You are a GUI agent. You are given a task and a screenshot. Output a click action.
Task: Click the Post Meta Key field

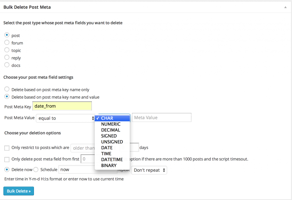62,106
